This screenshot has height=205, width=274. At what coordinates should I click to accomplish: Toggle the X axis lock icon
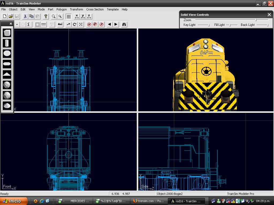[89, 24]
